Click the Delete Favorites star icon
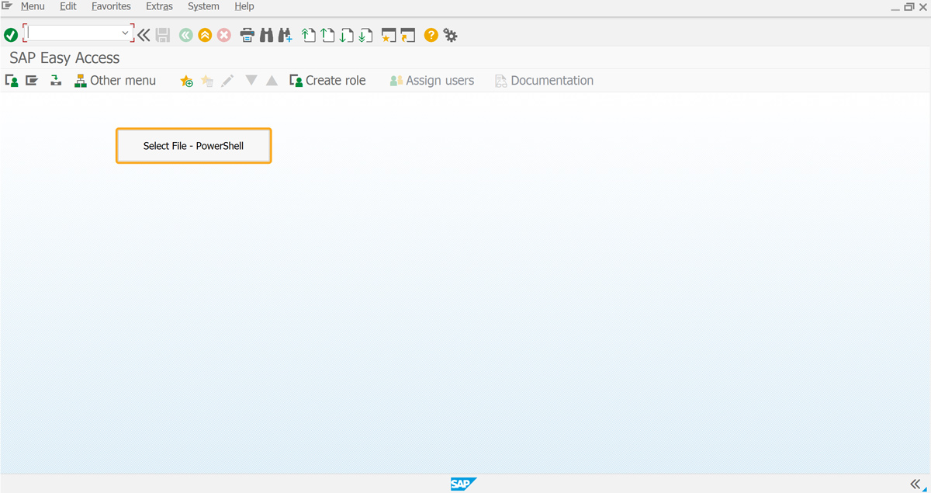The image size is (931, 493). point(207,81)
